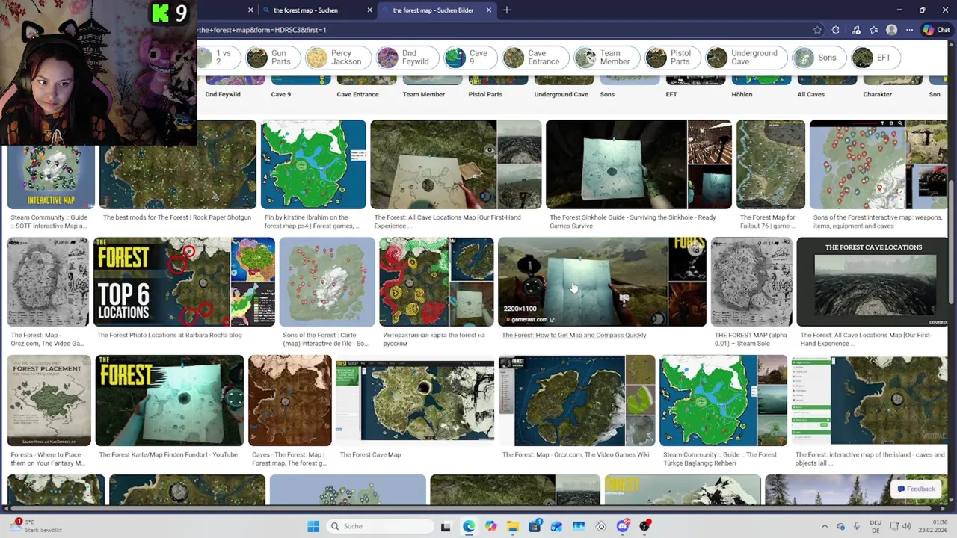The image size is (957, 538).
Task: Open 'Charakter' related search label
Action: pyautogui.click(x=877, y=94)
